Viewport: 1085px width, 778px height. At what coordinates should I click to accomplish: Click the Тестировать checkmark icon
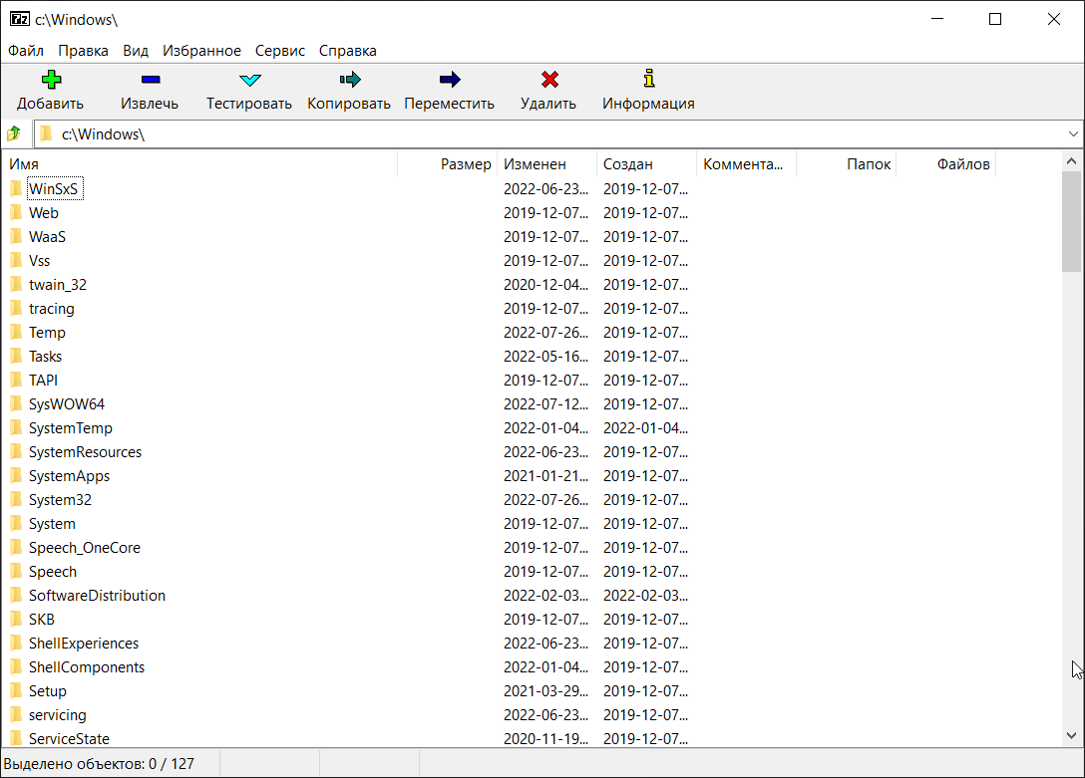click(x=249, y=80)
